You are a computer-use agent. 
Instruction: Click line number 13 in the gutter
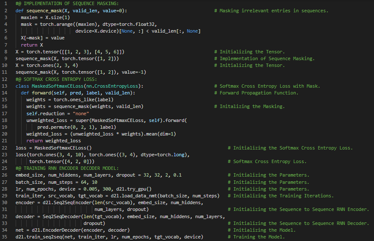5,86
